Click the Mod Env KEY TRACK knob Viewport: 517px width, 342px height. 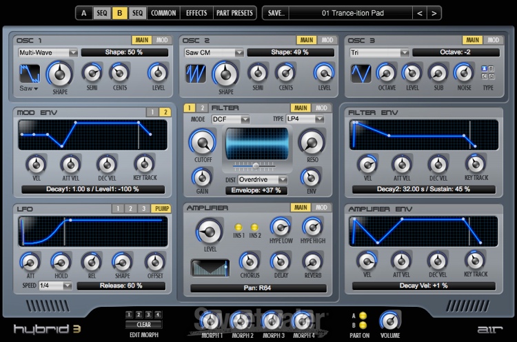tap(145, 164)
